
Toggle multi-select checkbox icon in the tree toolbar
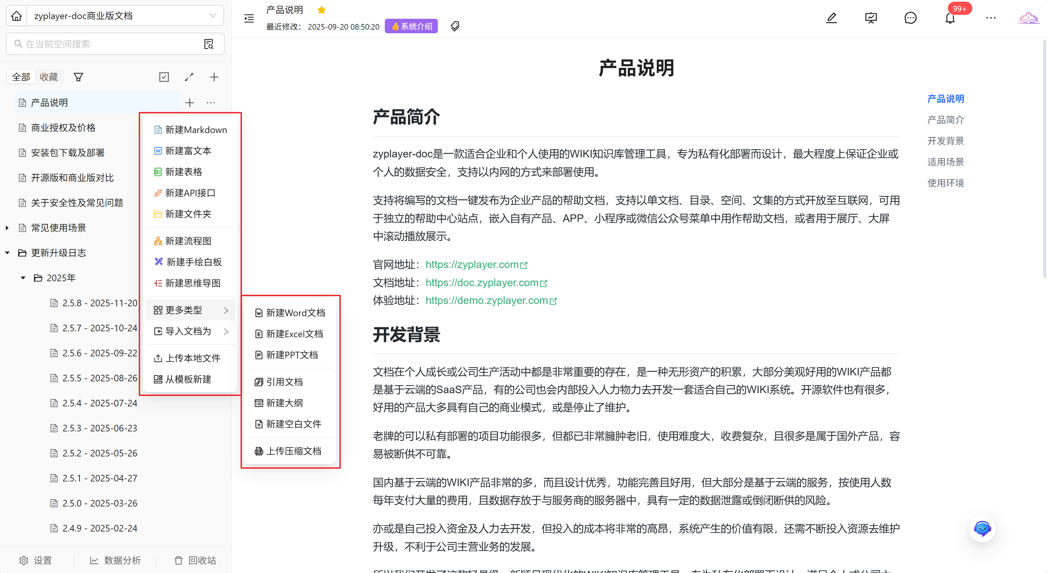click(164, 77)
